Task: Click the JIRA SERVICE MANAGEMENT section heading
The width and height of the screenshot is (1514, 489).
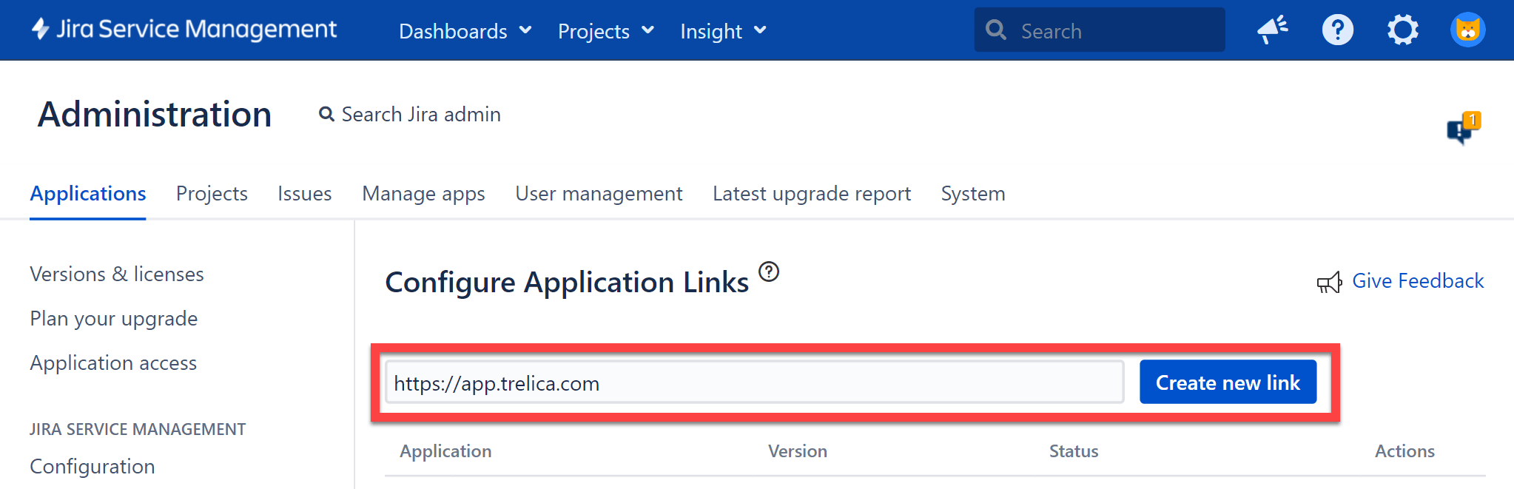Action: tap(138, 430)
